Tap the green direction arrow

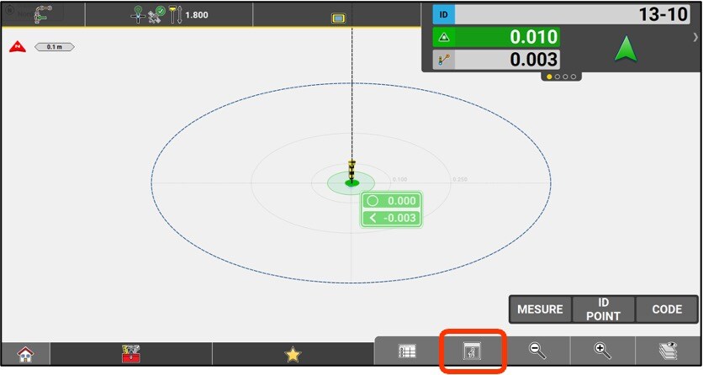[625, 49]
